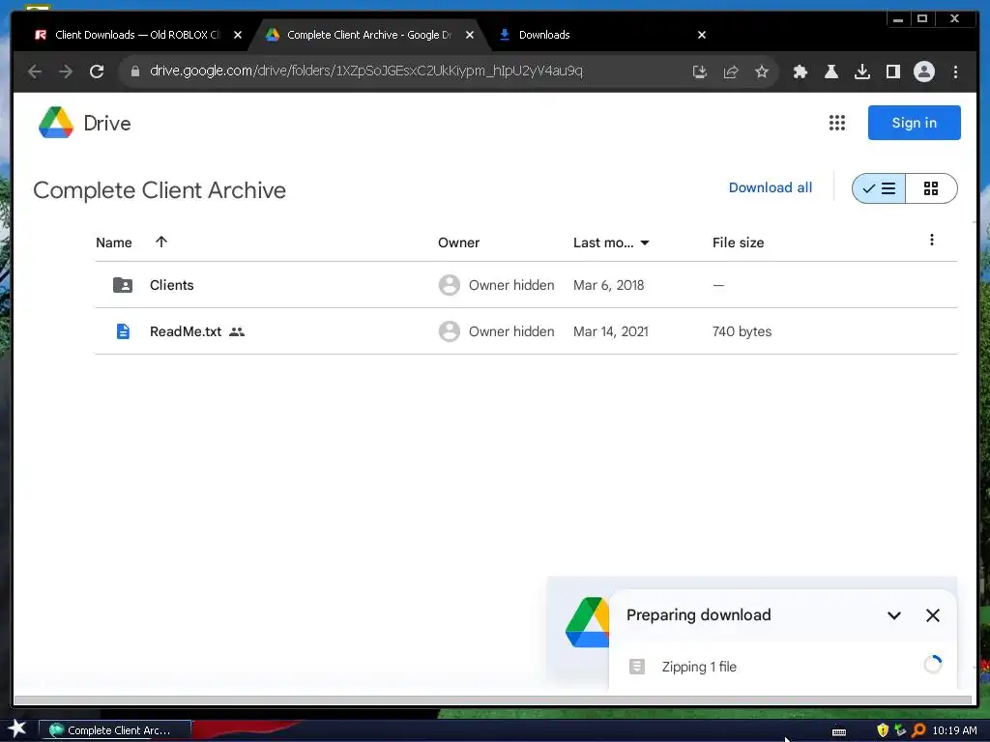Viewport: 990px width, 742px height.
Task: Click the Download all link
Action: pos(771,187)
